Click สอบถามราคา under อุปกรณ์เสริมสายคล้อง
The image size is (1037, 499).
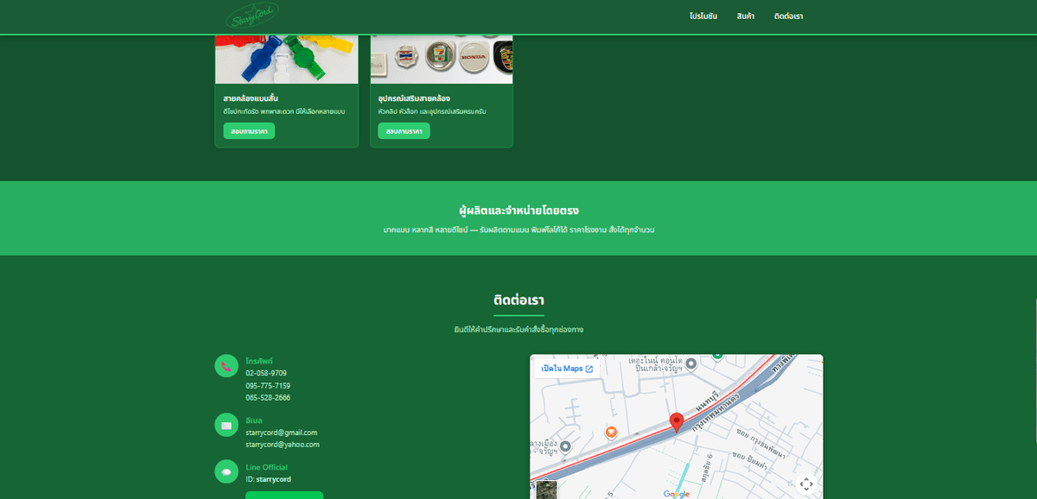(404, 131)
